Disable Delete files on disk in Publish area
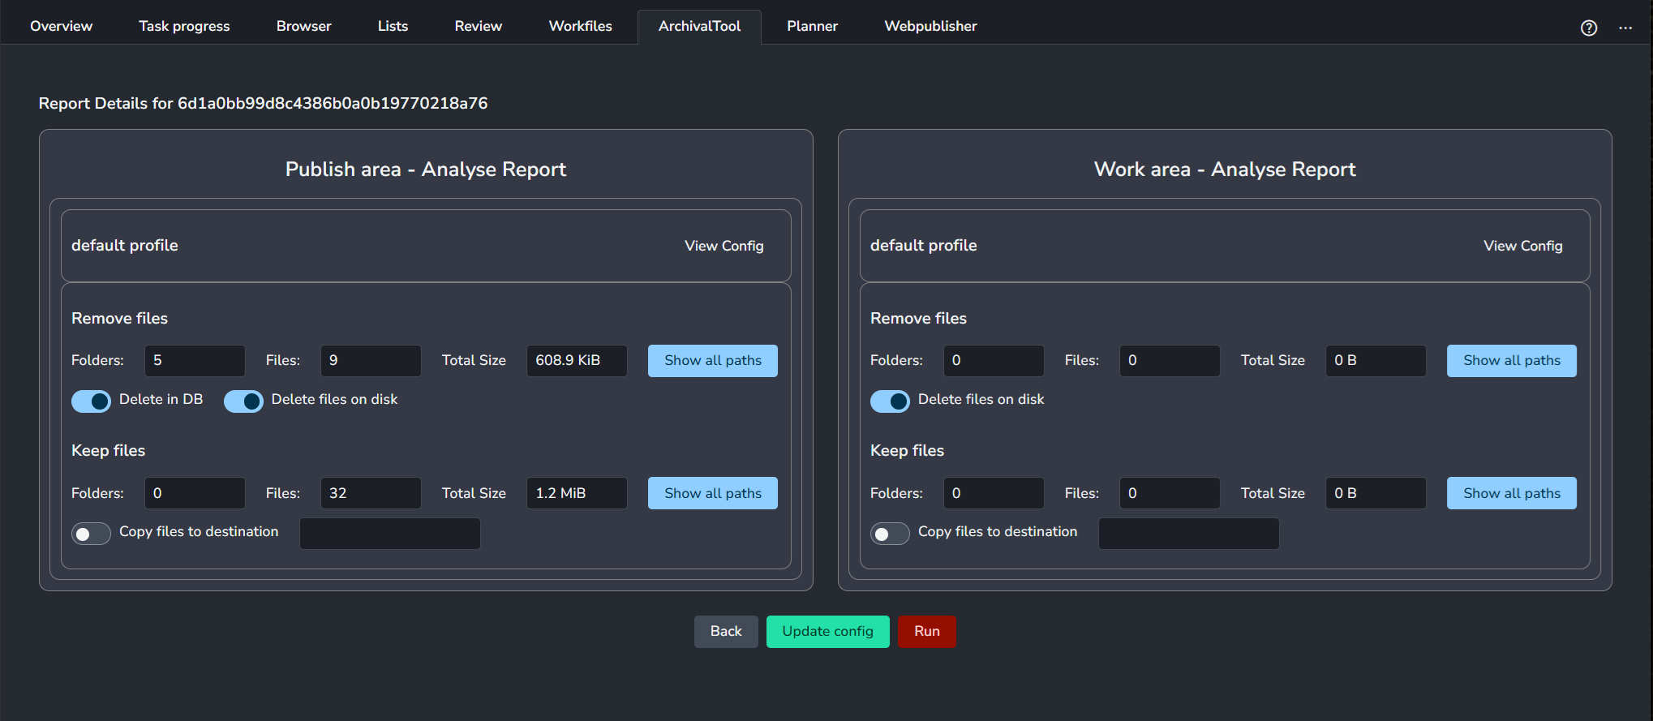The width and height of the screenshot is (1653, 721). [243, 401]
